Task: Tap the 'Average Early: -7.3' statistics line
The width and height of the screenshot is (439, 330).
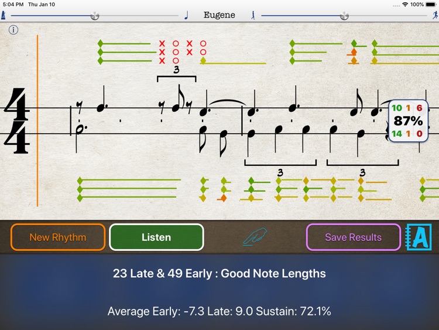Action: 220,311
